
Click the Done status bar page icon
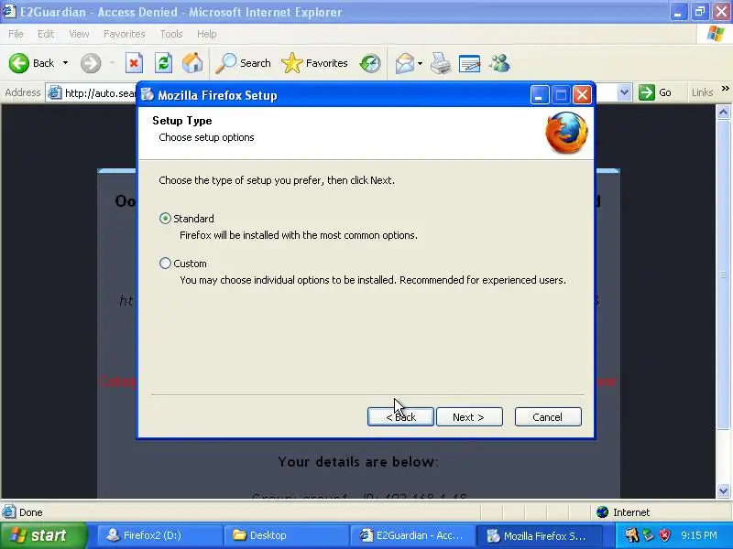(9, 512)
